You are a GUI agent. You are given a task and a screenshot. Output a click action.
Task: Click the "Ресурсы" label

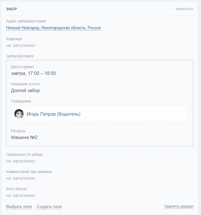(18, 131)
